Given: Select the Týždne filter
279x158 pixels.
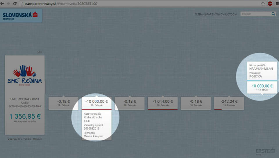Looking at the screenshot, I should click(27, 139).
